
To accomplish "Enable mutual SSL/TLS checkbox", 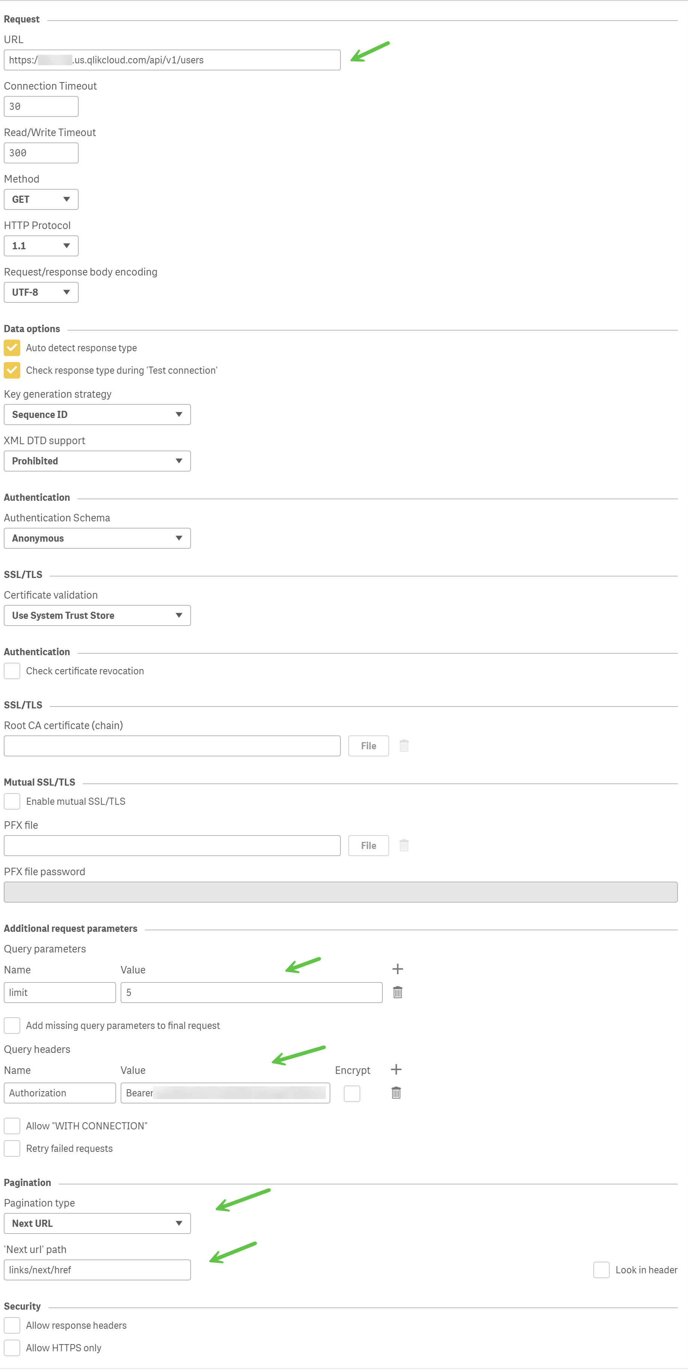I will [x=12, y=801].
